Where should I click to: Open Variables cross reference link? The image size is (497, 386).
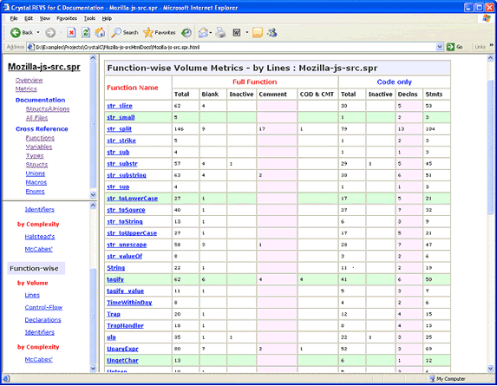[x=39, y=147]
